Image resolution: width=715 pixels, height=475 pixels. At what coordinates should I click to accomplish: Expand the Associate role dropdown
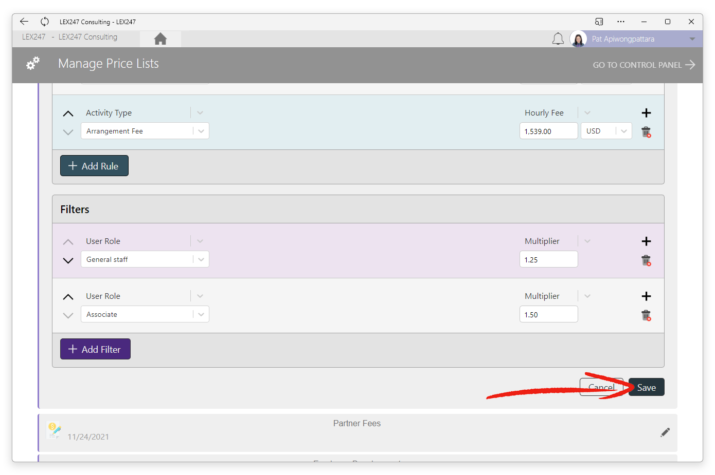coord(201,314)
